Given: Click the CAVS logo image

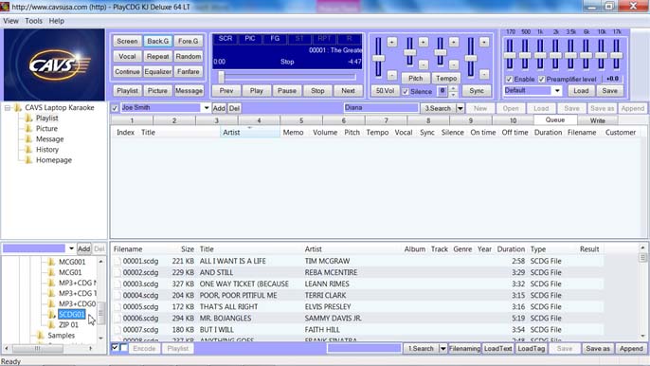Looking at the screenshot, I should coord(54,64).
